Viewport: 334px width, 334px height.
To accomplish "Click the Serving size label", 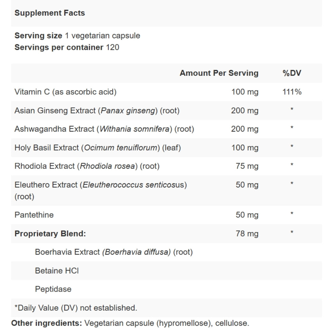I will 38,36.
